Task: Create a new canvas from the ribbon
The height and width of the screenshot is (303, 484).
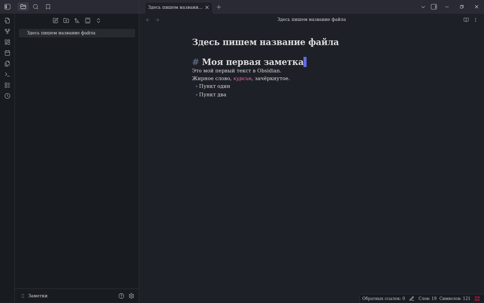Action: (x=7, y=42)
